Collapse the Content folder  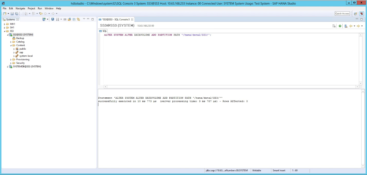[x=11, y=45]
